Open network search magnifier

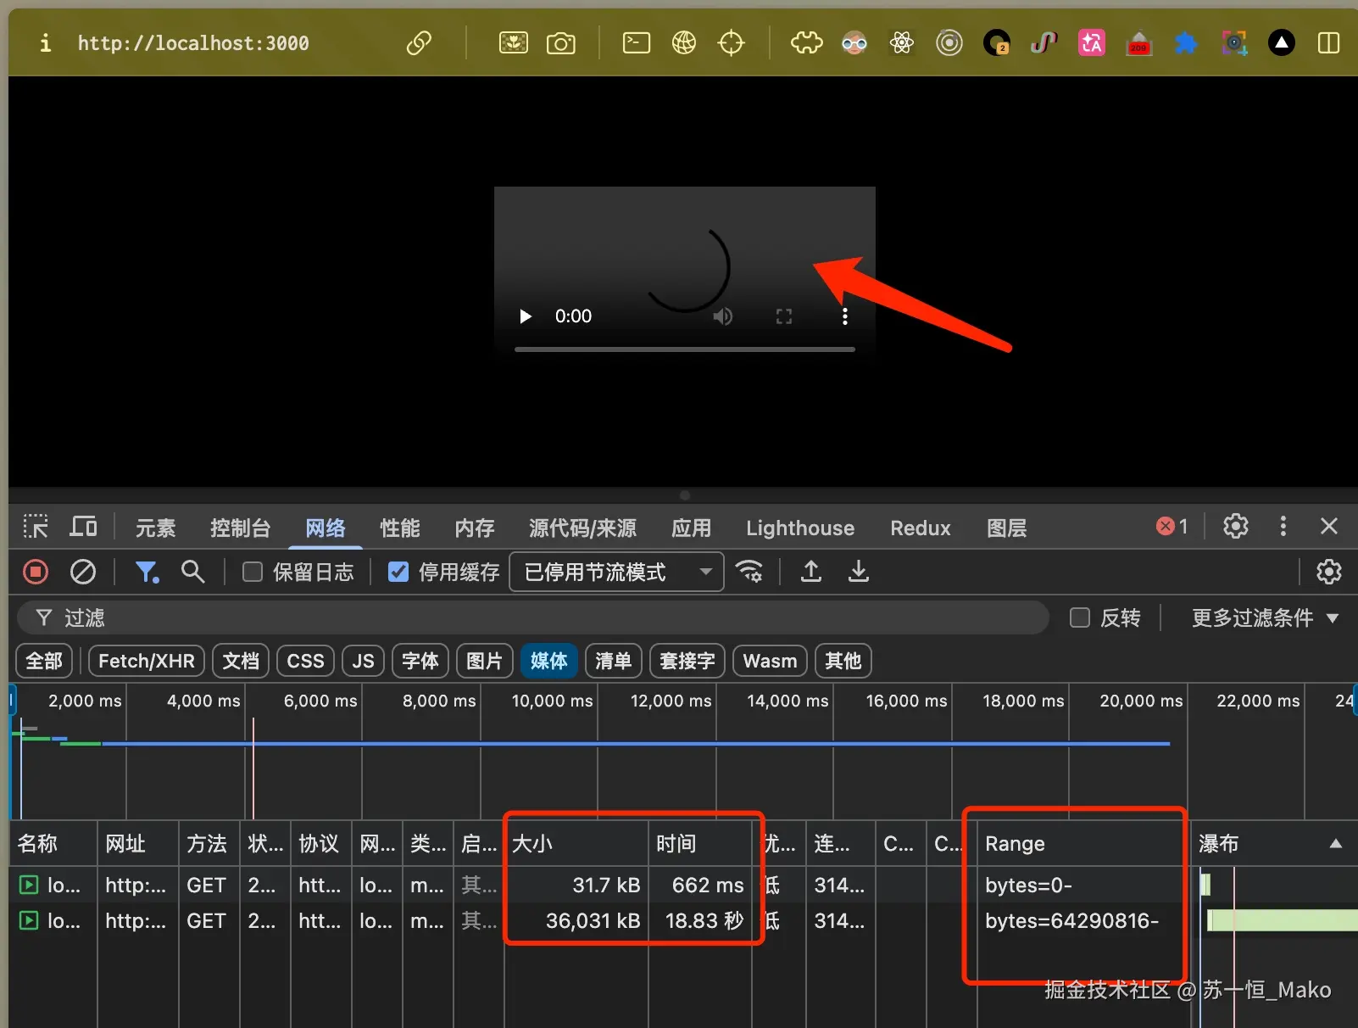tap(193, 572)
